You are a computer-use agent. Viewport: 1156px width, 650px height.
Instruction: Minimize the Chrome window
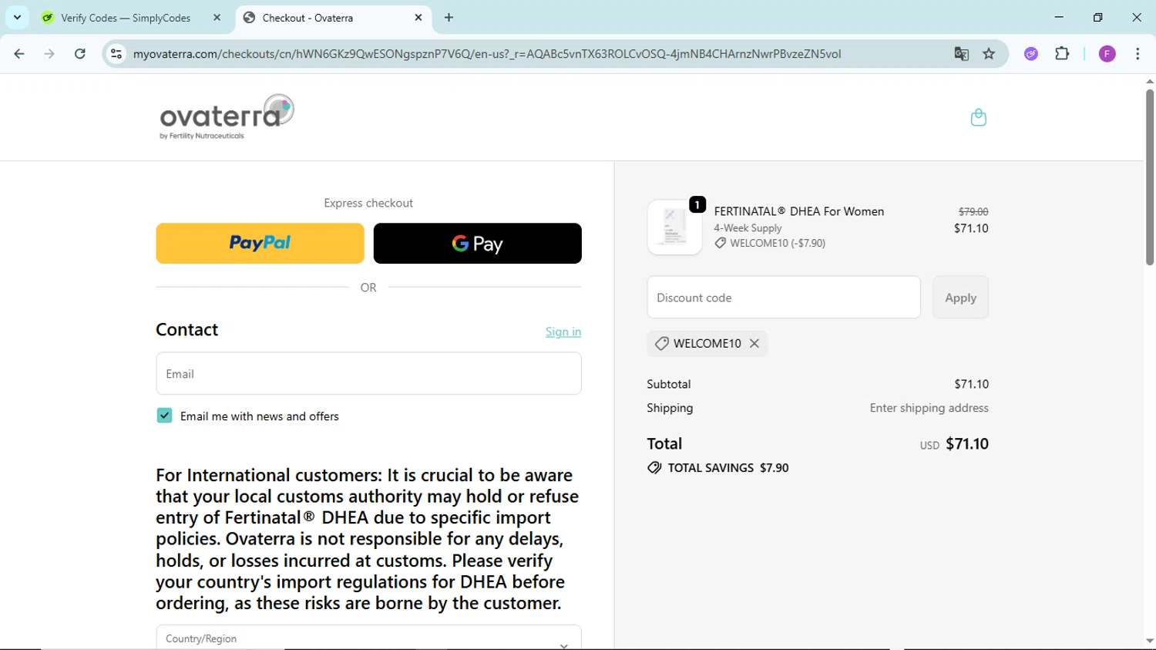pyautogui.click(x=1059, y=17)
